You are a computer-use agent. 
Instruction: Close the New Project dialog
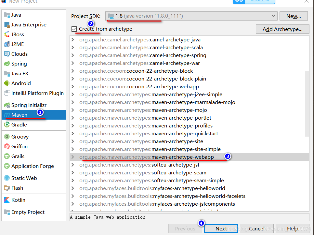pos(307,1)
